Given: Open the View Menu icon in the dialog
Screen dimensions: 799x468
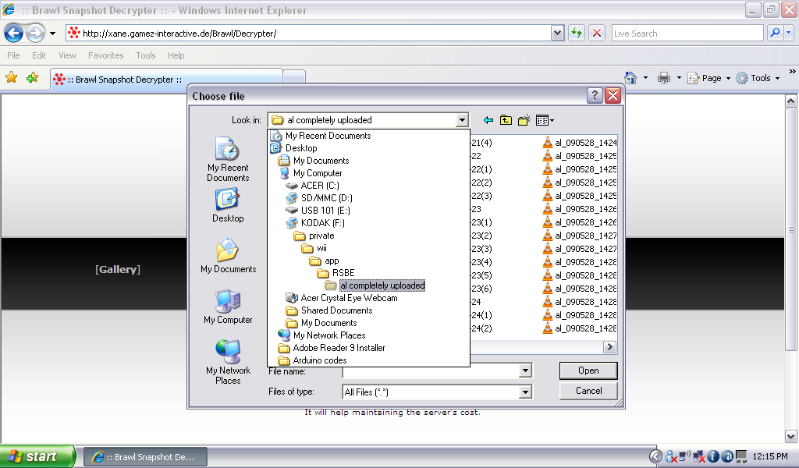Looking at the screenshot, I should [x=545, y=120].
